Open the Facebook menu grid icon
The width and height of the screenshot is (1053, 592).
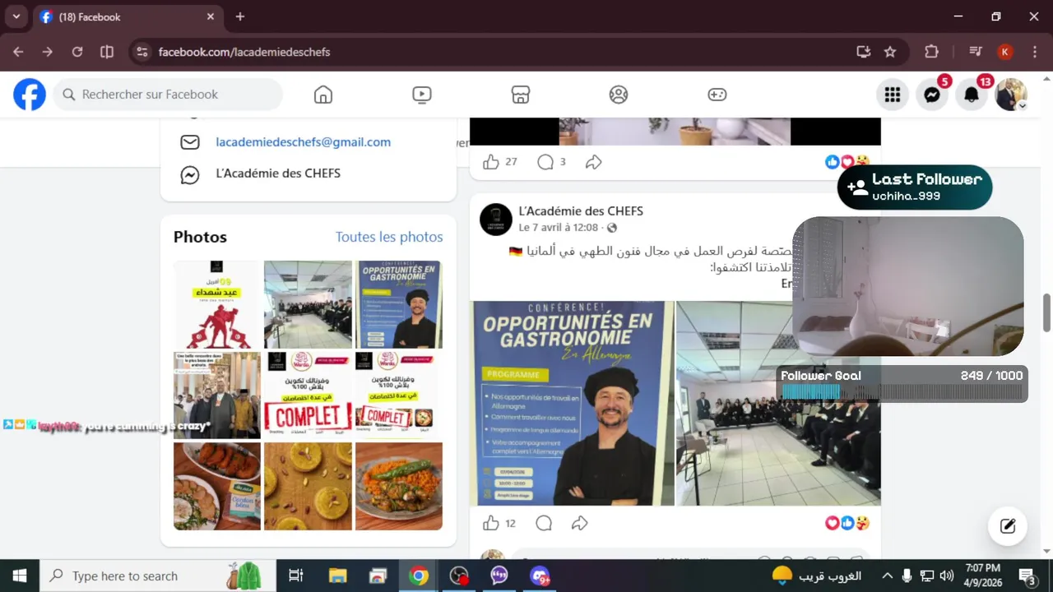(x=893, y=95)
